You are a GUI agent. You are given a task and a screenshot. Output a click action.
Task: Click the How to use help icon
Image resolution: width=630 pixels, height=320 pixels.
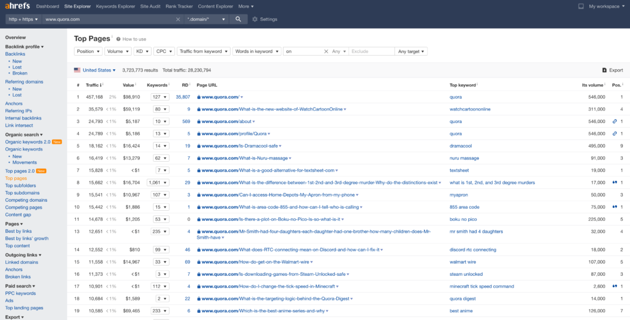pos(118,39)
